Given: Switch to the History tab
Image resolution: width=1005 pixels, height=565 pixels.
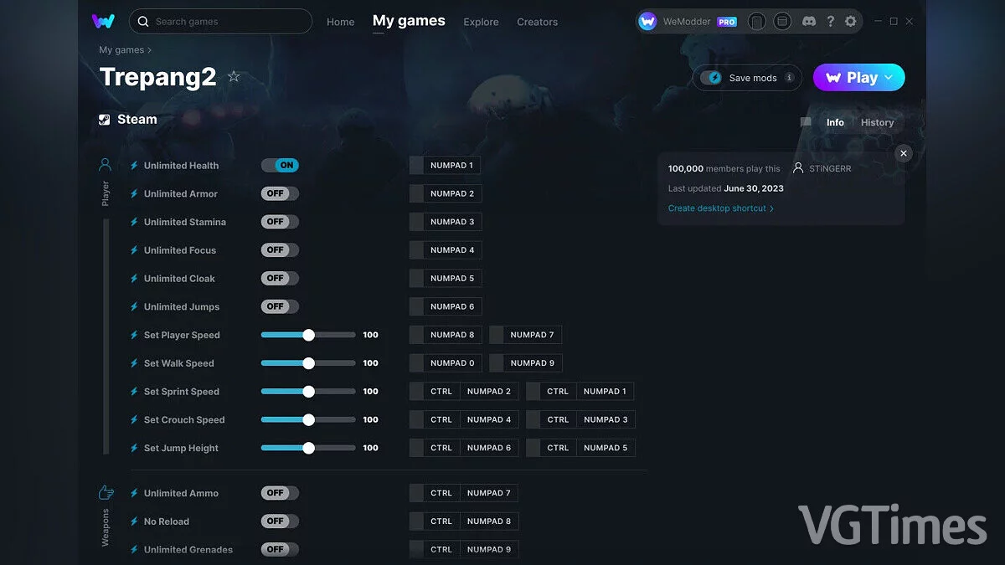Looking at the screenshot, I should (877, 122).
